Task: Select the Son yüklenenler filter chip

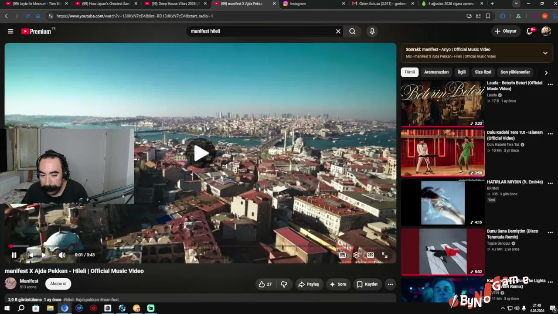Action: (515, 72)
